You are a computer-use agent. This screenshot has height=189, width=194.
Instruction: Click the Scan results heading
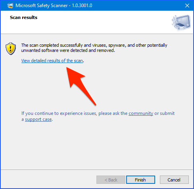pos(23,17)
